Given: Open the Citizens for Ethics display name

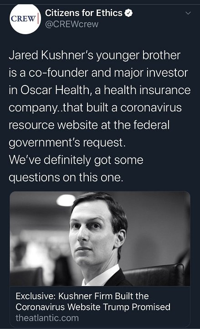Looking at the screenshot, I should 83,13.
